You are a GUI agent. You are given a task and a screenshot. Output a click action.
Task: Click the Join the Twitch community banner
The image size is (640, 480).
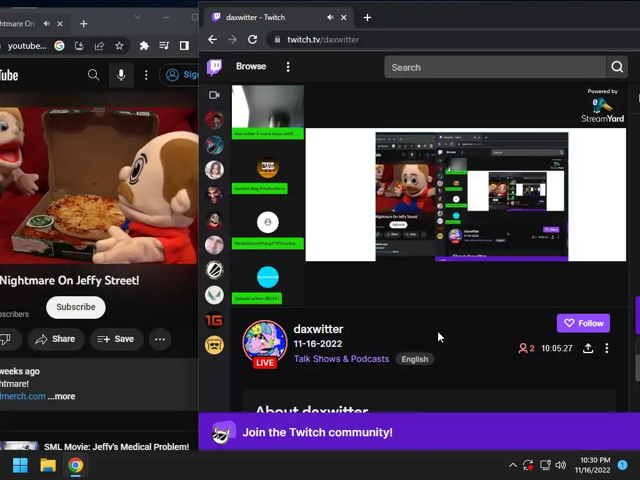tap(419, 432)
